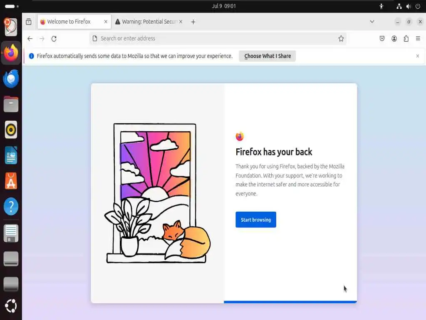This screenshot has height=320, width=426.
Task: Close the Welcome to Firefox tab
Action: pos(106,22)
